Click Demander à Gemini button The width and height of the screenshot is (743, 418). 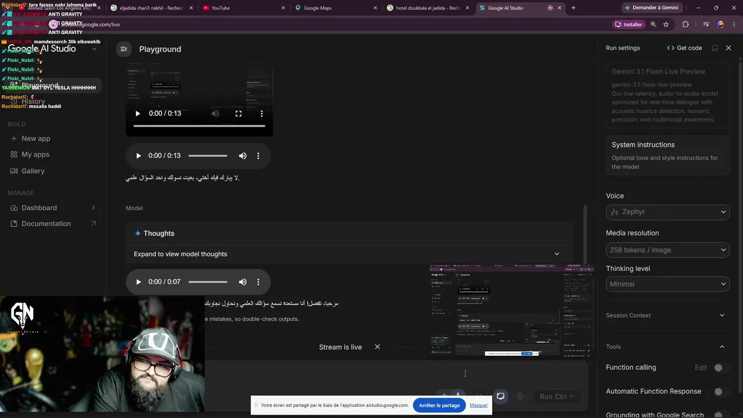tap(651, 8)
